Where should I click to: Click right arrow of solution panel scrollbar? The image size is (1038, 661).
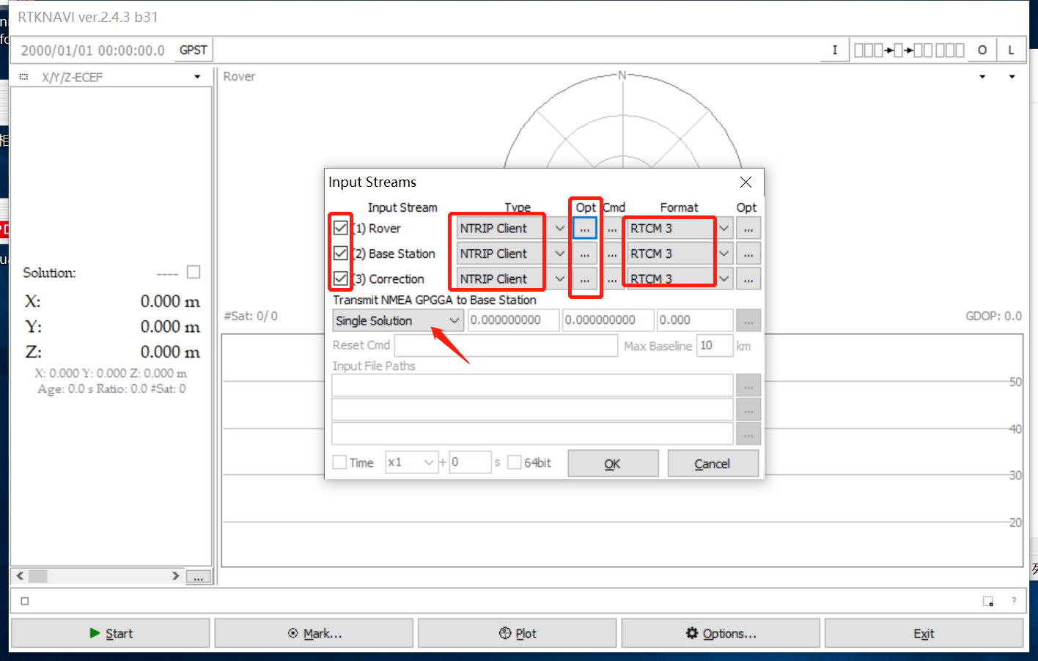point(175,576)
